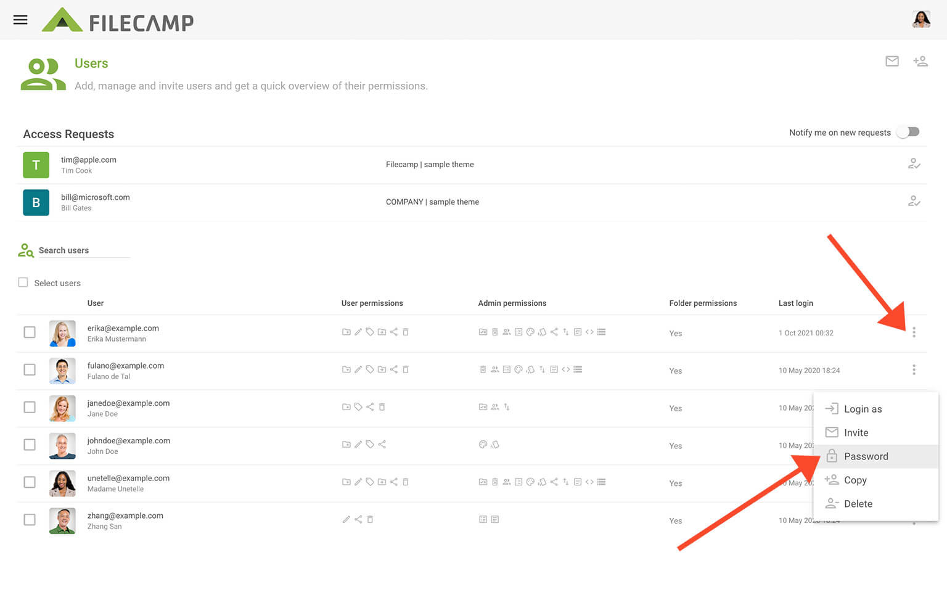Click the search users magnifier icon
This screenshot has width=947, height=592.
pos(25,250)
